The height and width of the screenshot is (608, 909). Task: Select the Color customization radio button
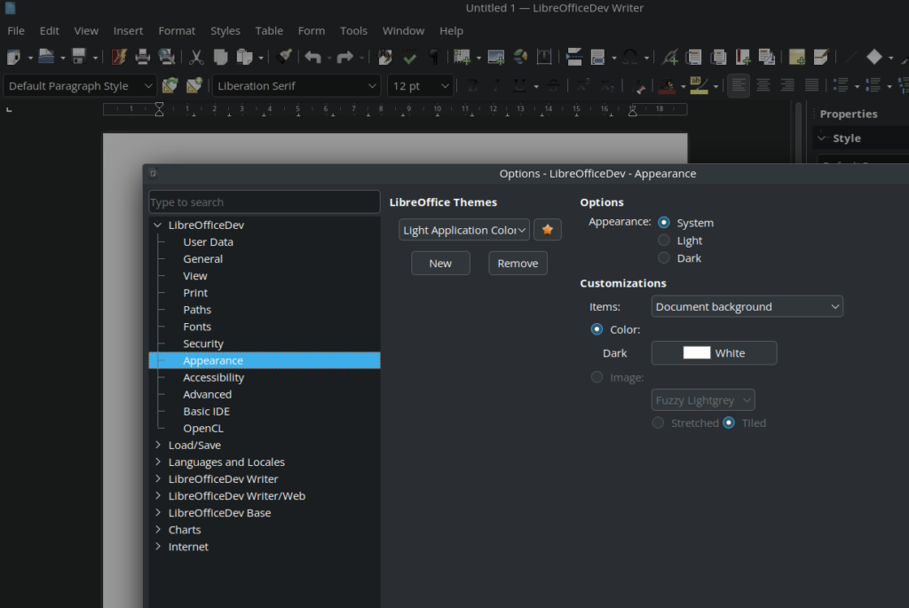pos(597,328)
